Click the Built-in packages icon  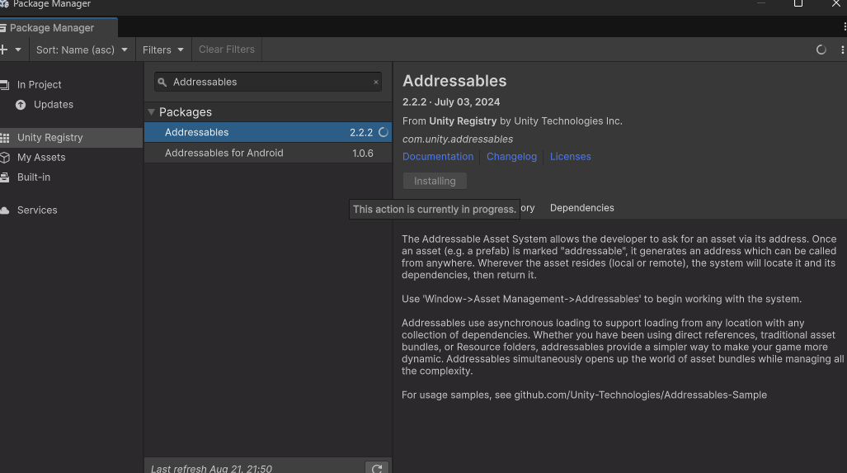coord(4,177)
